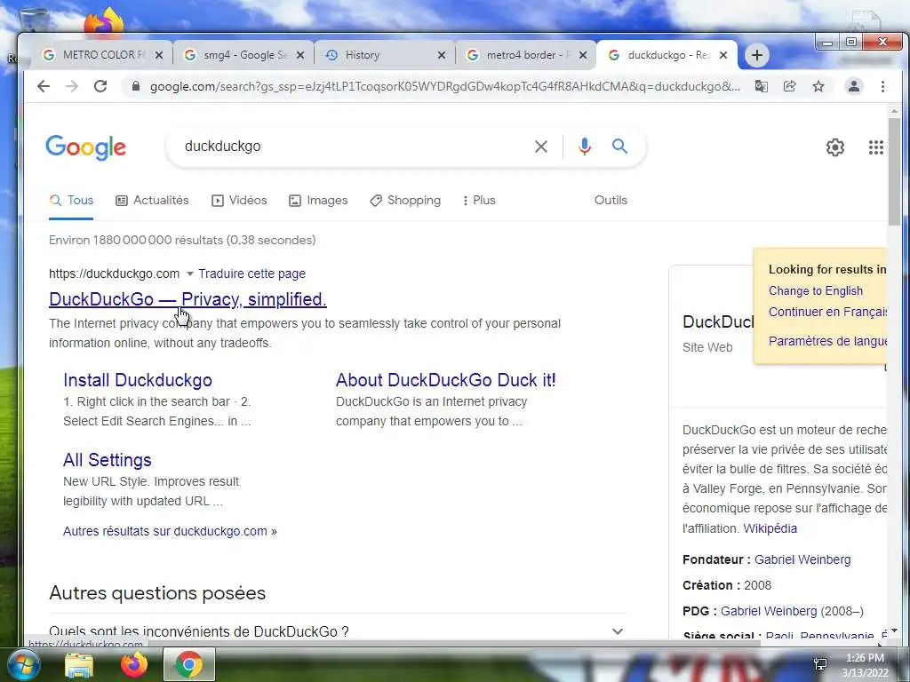This screenshot has width=910, height=682.
Task: Open Paramètres de langue link
Action: (x=827, y=341)
